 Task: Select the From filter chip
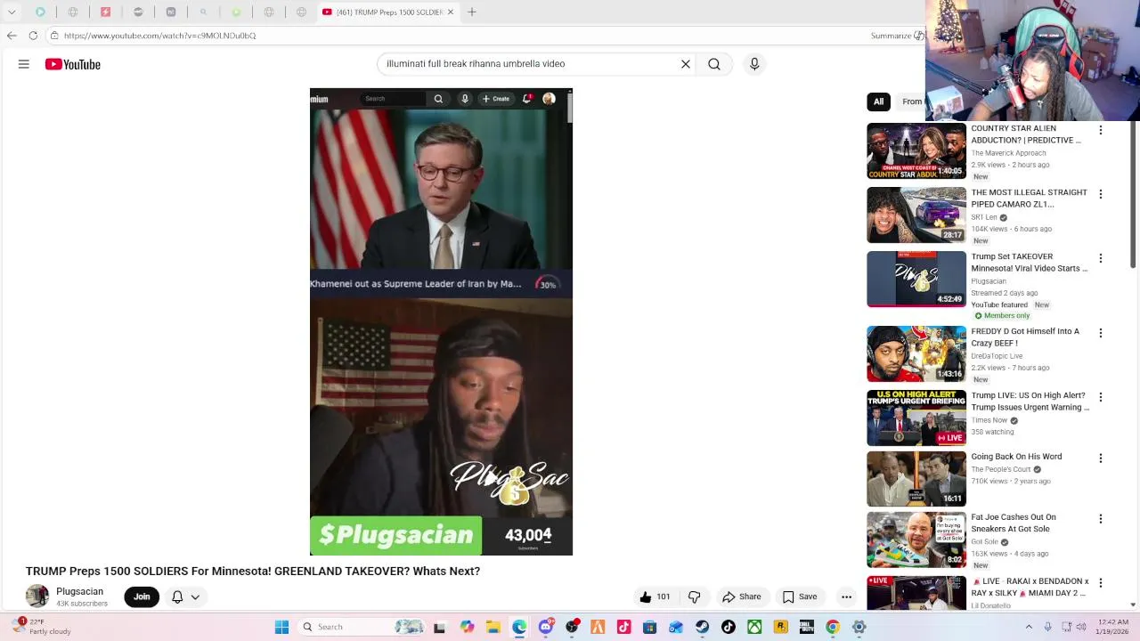(911, 101)
